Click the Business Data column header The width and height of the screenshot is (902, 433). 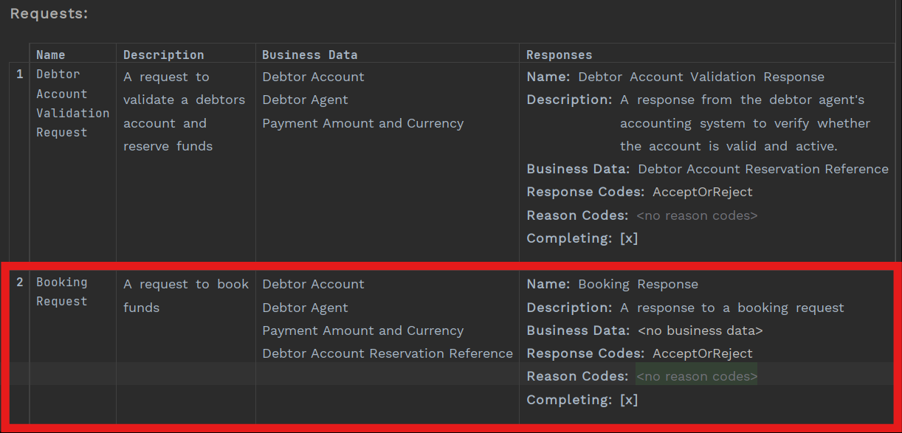[x=309, y=55]
